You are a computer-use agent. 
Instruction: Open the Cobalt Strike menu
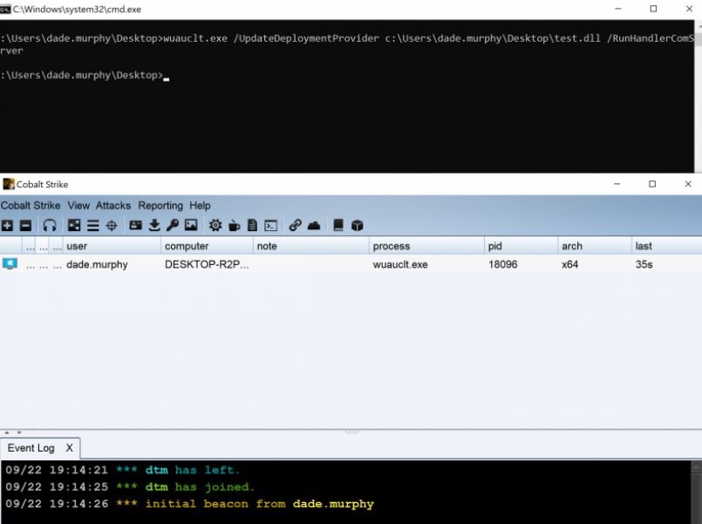point(31,206)
